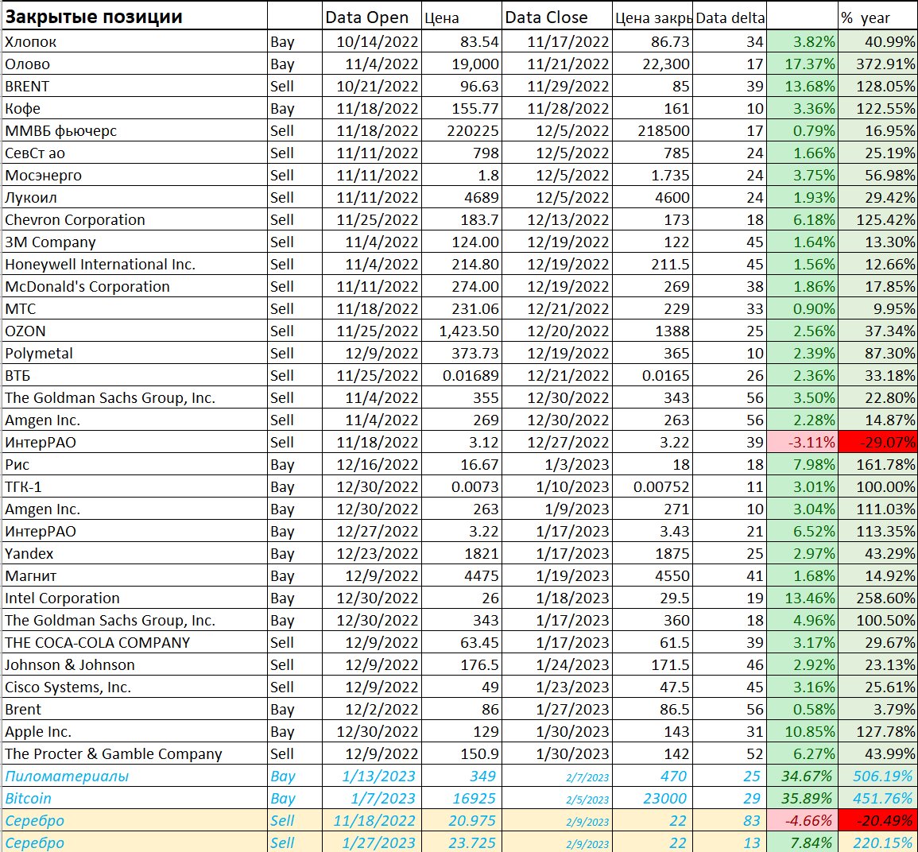Click the 'ТГК-1' cell
918x852 pixels.
(x=134, y=486)
